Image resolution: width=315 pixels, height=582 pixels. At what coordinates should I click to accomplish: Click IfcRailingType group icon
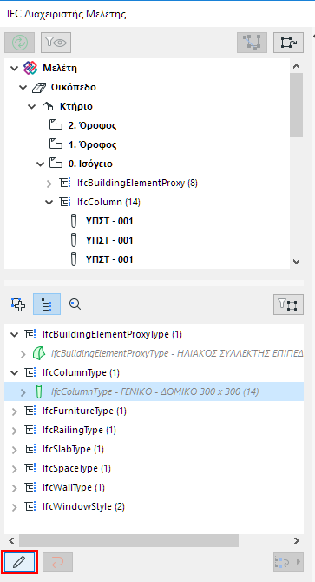click(30, 430)
